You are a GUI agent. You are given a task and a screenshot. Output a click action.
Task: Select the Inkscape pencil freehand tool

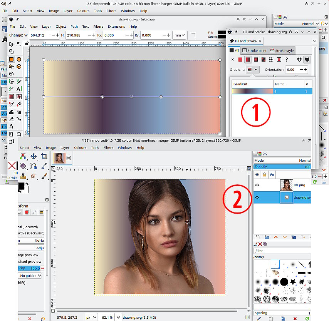pos(19,82)
